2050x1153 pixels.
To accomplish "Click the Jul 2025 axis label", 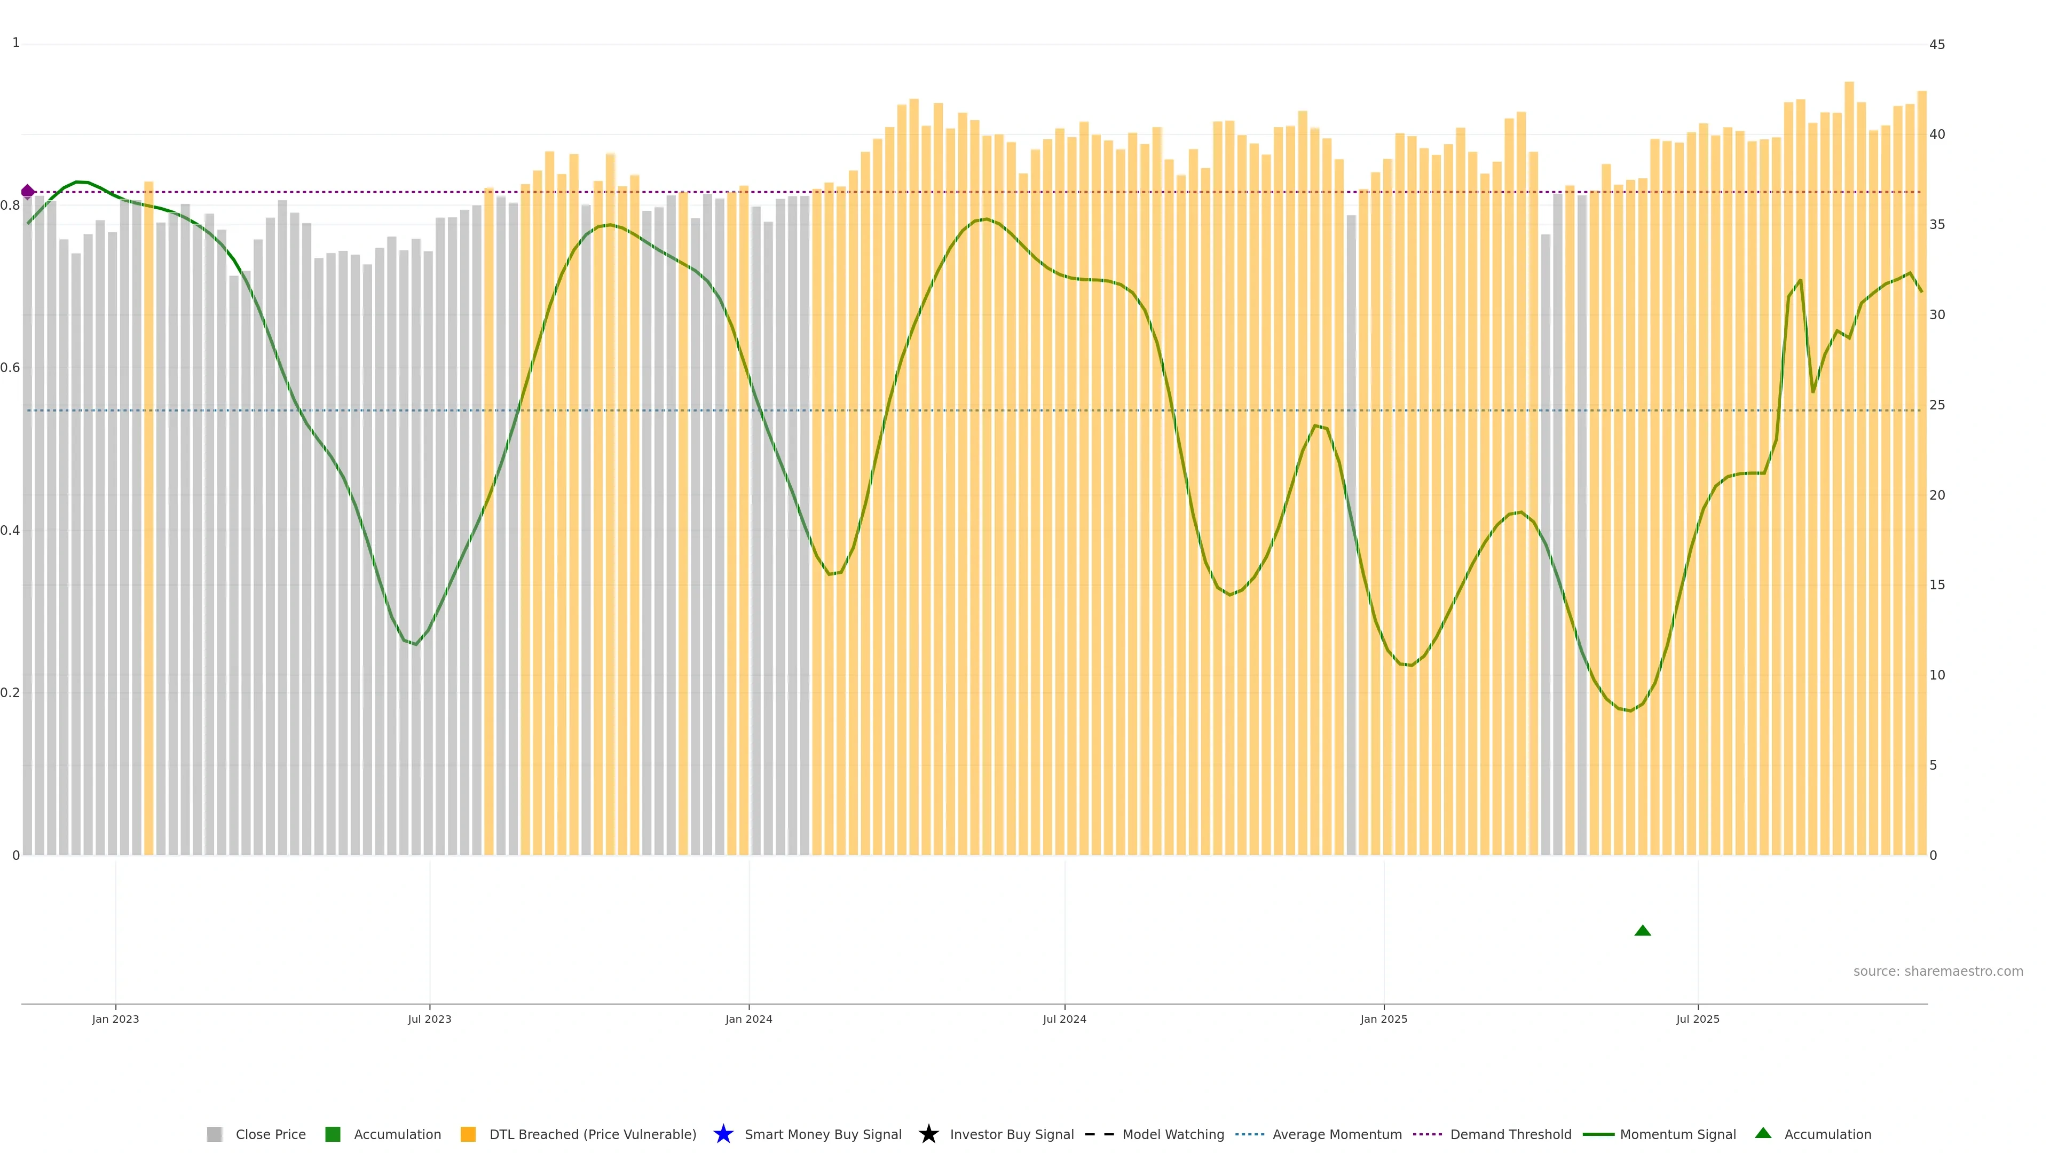I will 1698,1018.
